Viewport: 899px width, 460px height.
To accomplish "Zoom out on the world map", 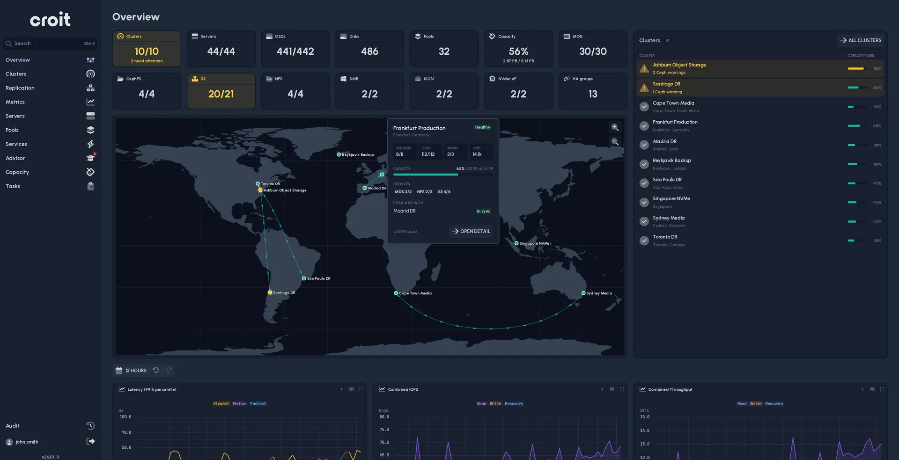I will pos(615,142).
